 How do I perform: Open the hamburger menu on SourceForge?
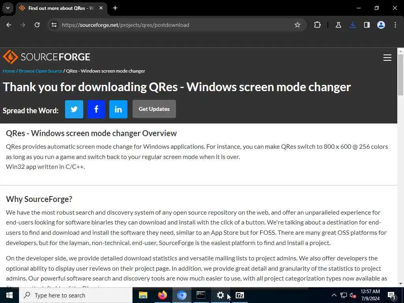click(387, 58)
